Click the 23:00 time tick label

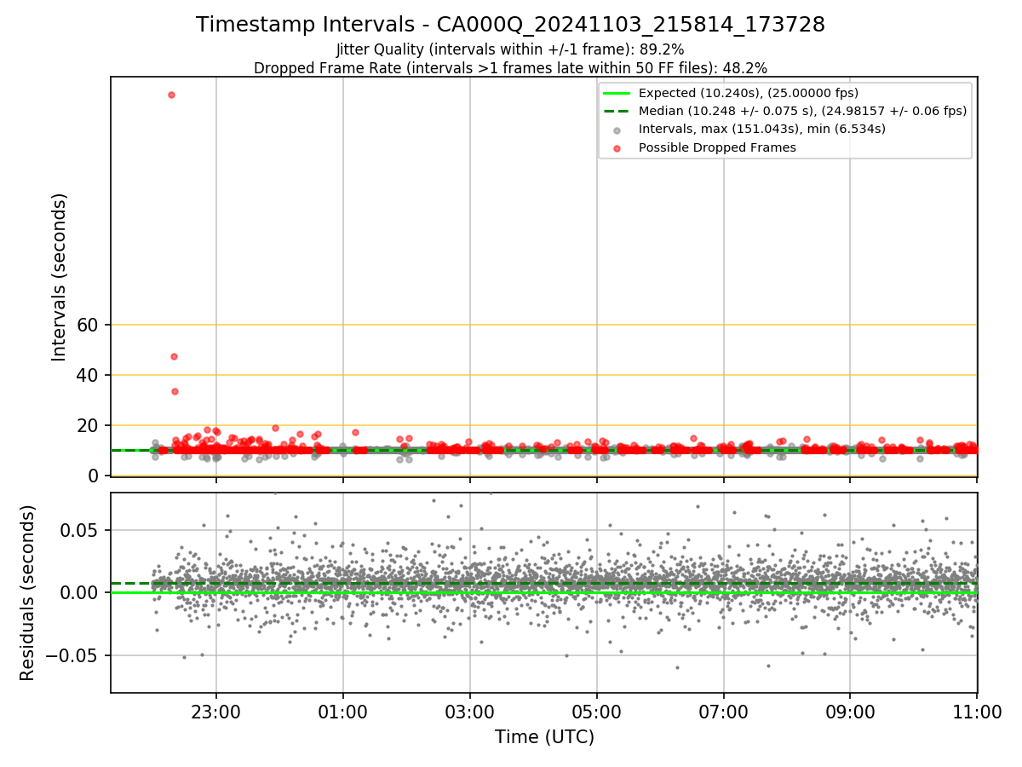[x=216, y=711]
